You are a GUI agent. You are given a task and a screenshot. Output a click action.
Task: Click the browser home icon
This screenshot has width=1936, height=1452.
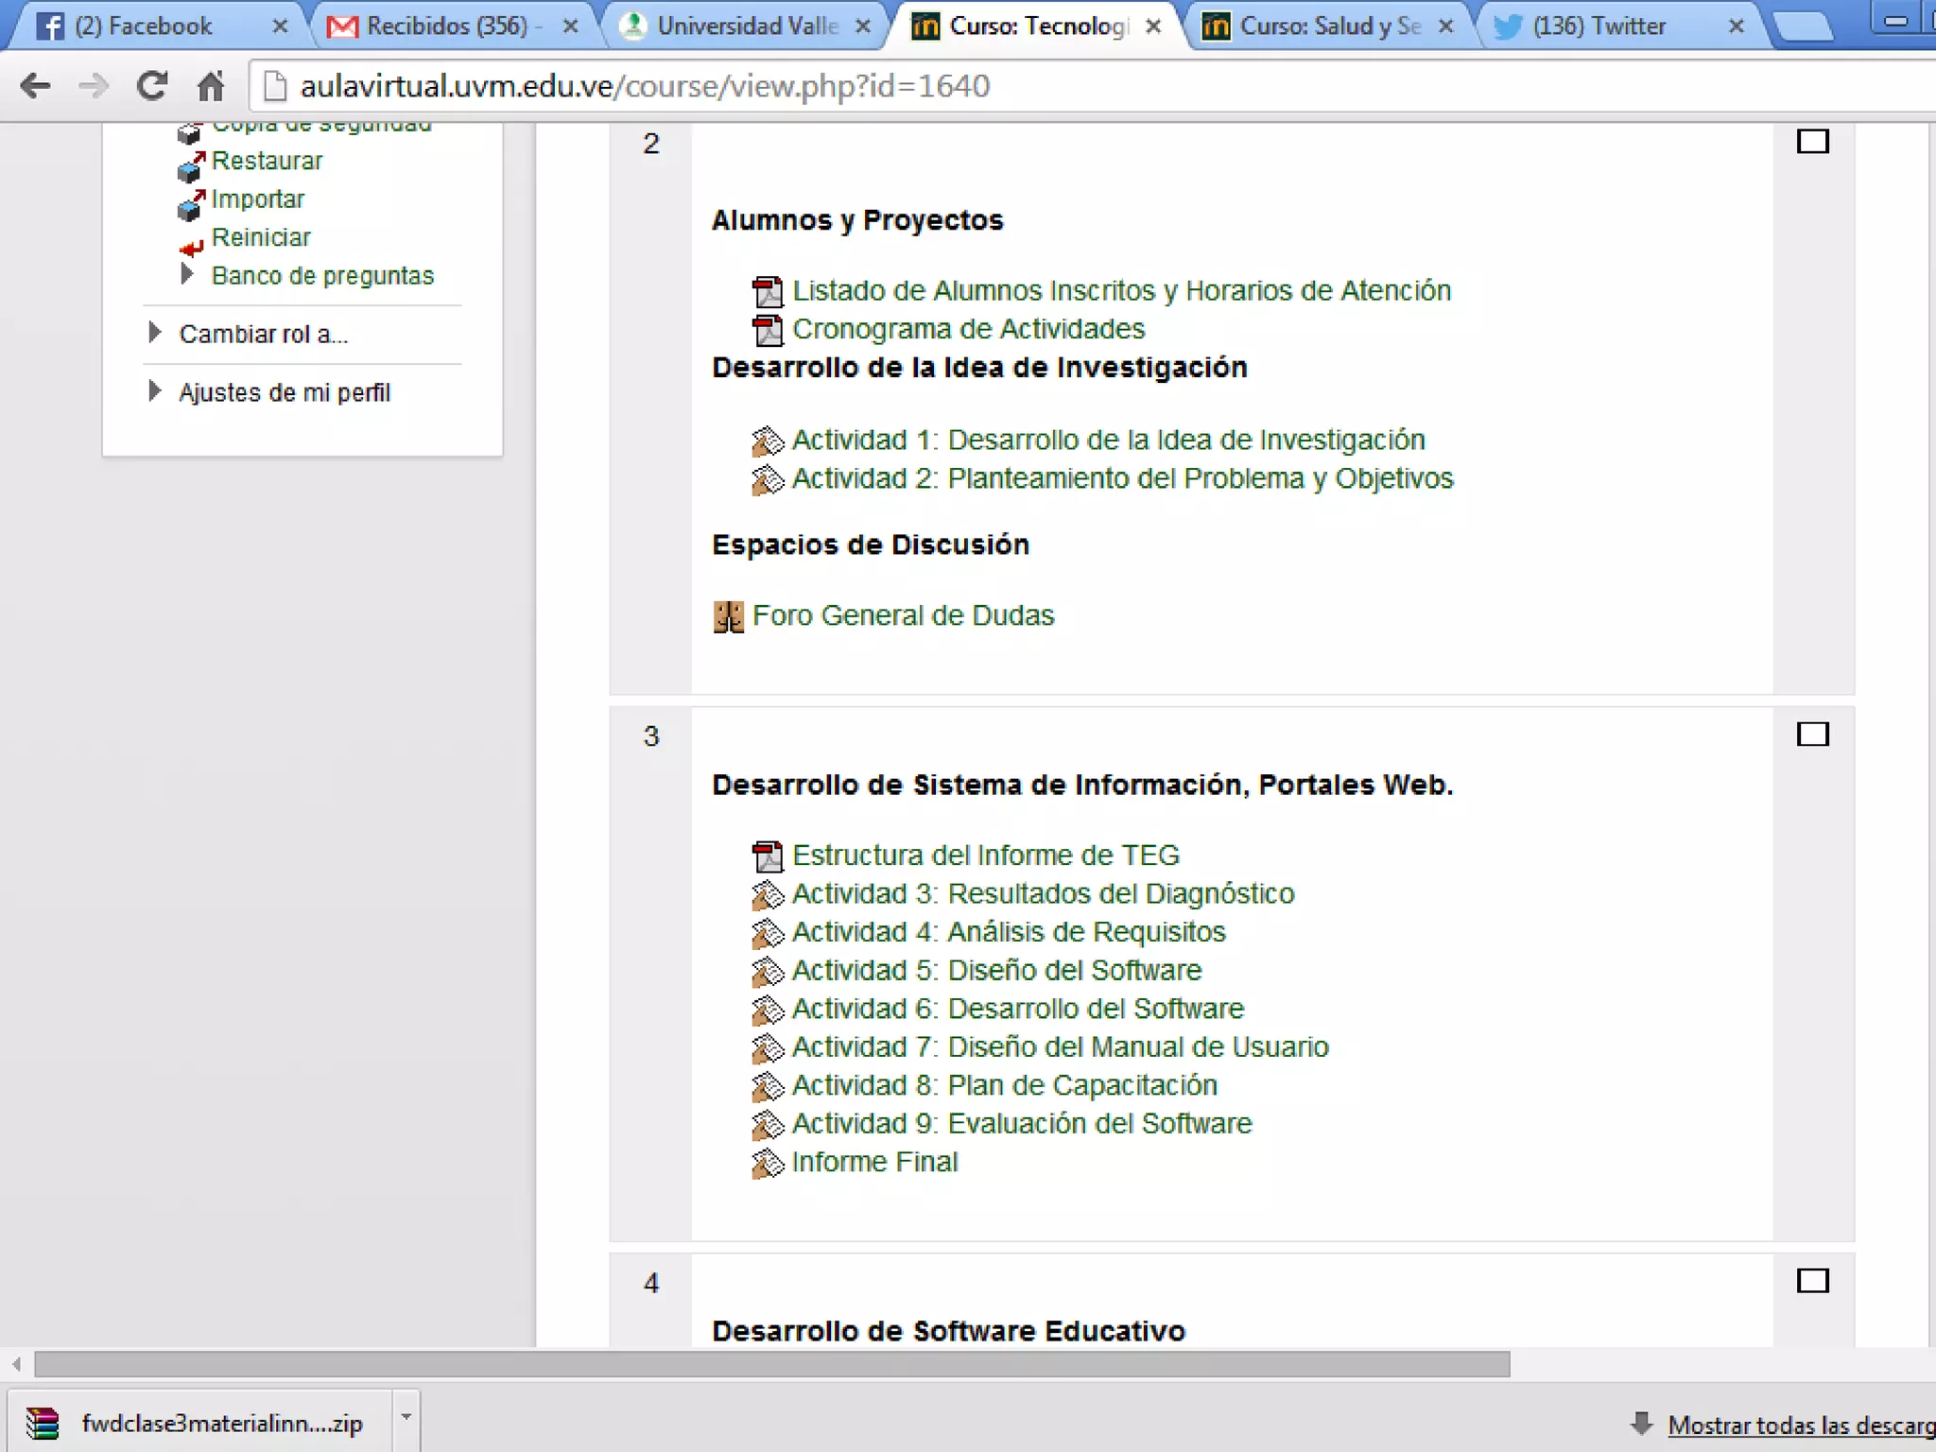[210, 86]
